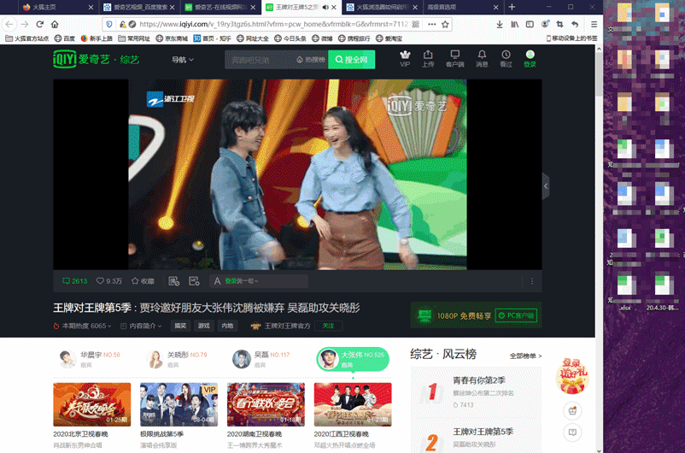Mute the playing tab's speaker icon
Screen dimensions: 685x453
(325, 8)
